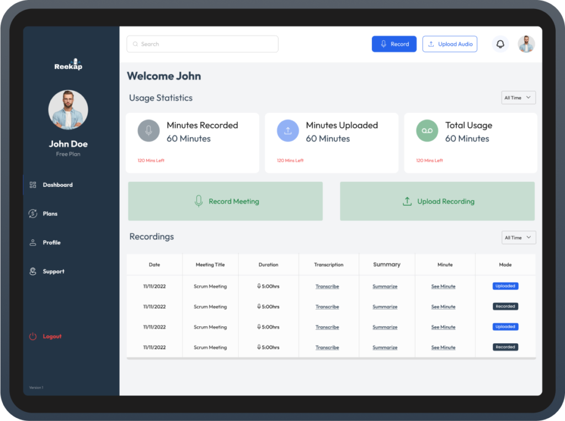Open the Dashboard menu item
The image size is (565, 421).
tap(57, 185)
